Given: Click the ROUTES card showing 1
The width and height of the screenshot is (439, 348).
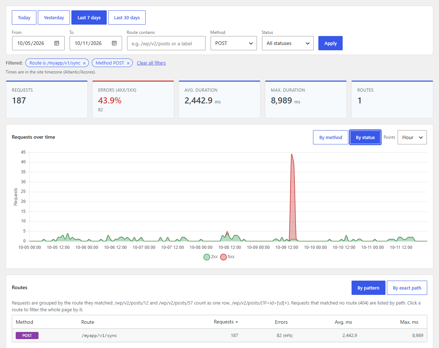Looking at the screenshot, I should pos(392,99).
